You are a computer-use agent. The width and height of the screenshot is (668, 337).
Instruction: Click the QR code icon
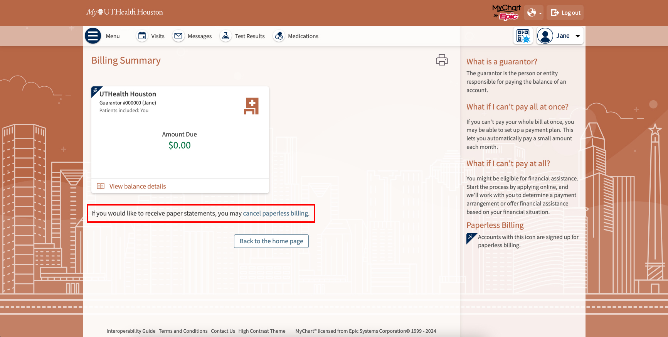pos(523,36)
